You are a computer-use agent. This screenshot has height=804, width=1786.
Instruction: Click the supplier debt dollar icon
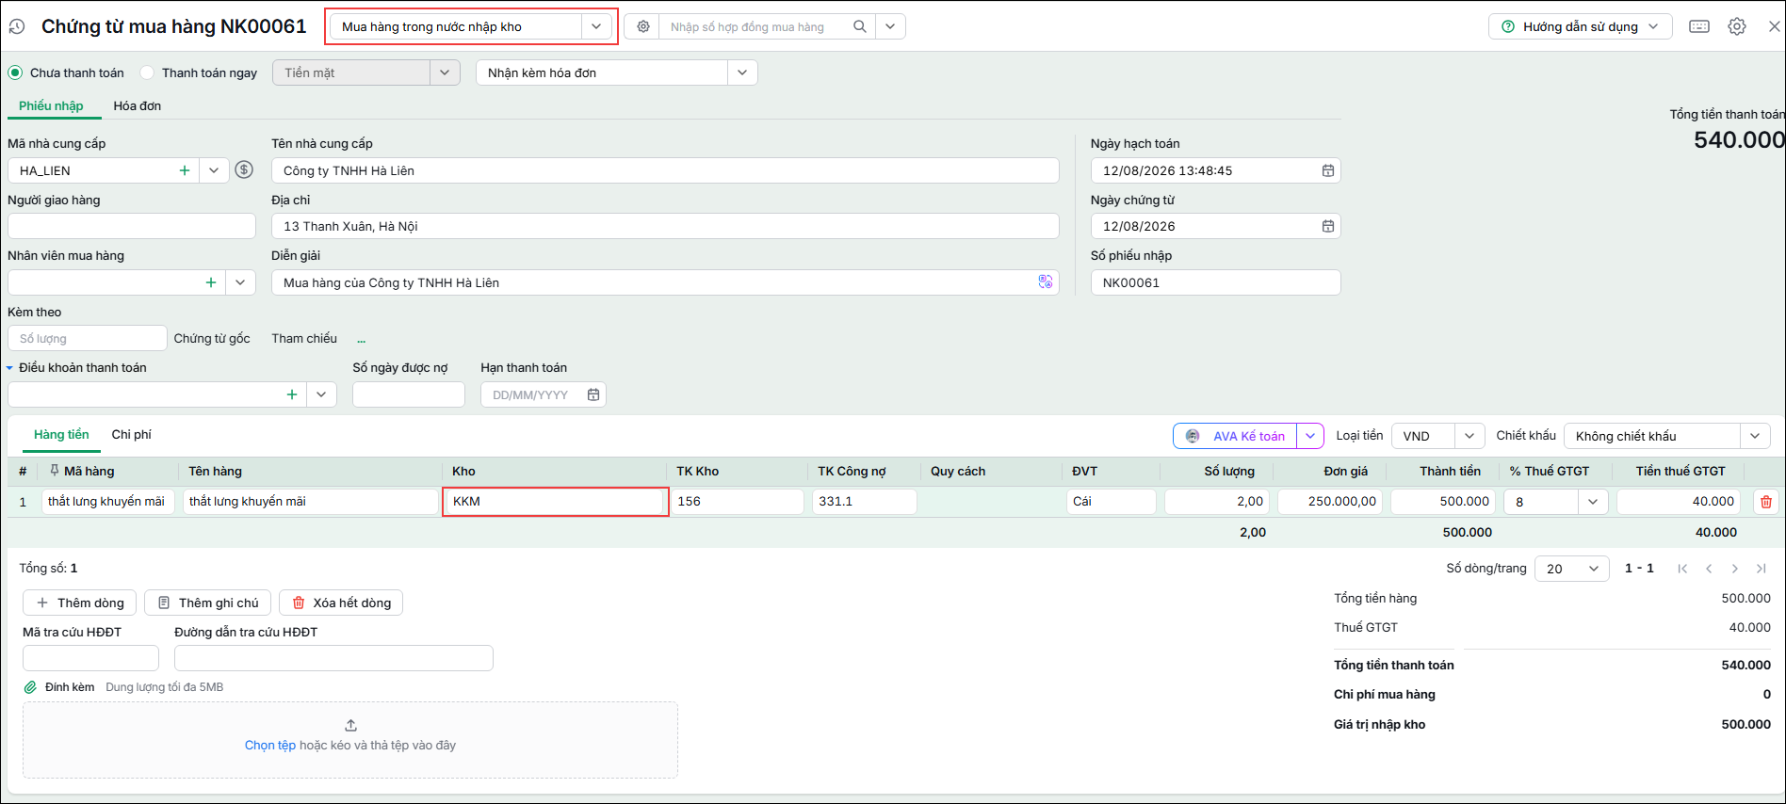tap(244, 170)
